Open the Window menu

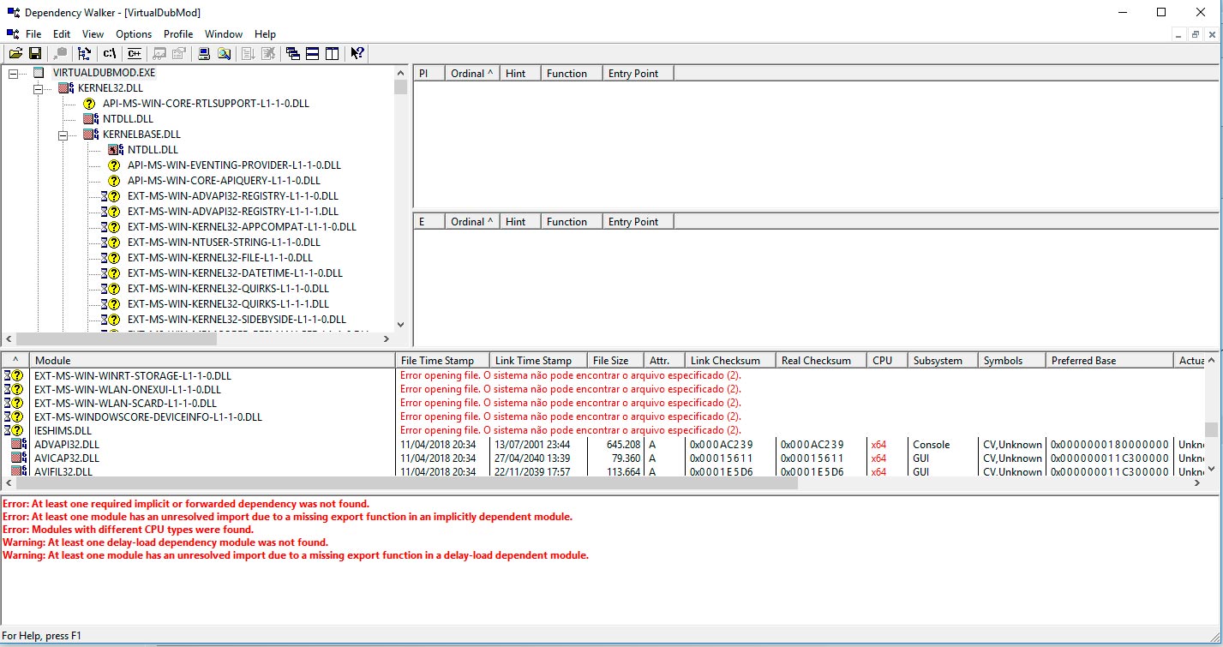point(224,34)
